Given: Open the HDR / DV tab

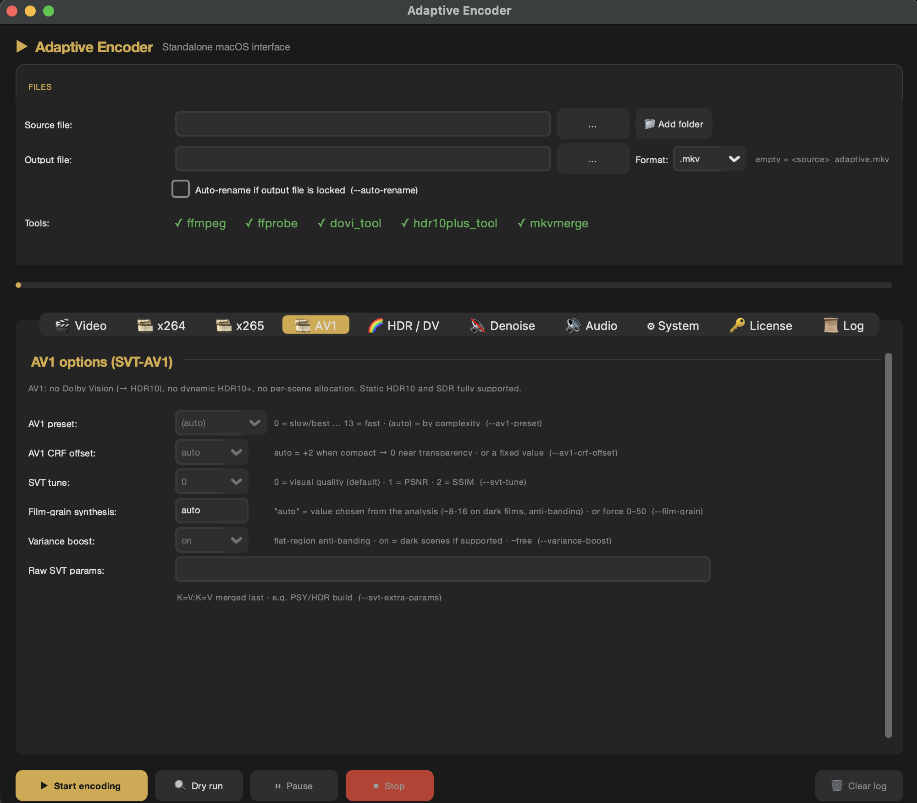Looking at the screenshot, I should pyautogui.click(x=404, y=325).
